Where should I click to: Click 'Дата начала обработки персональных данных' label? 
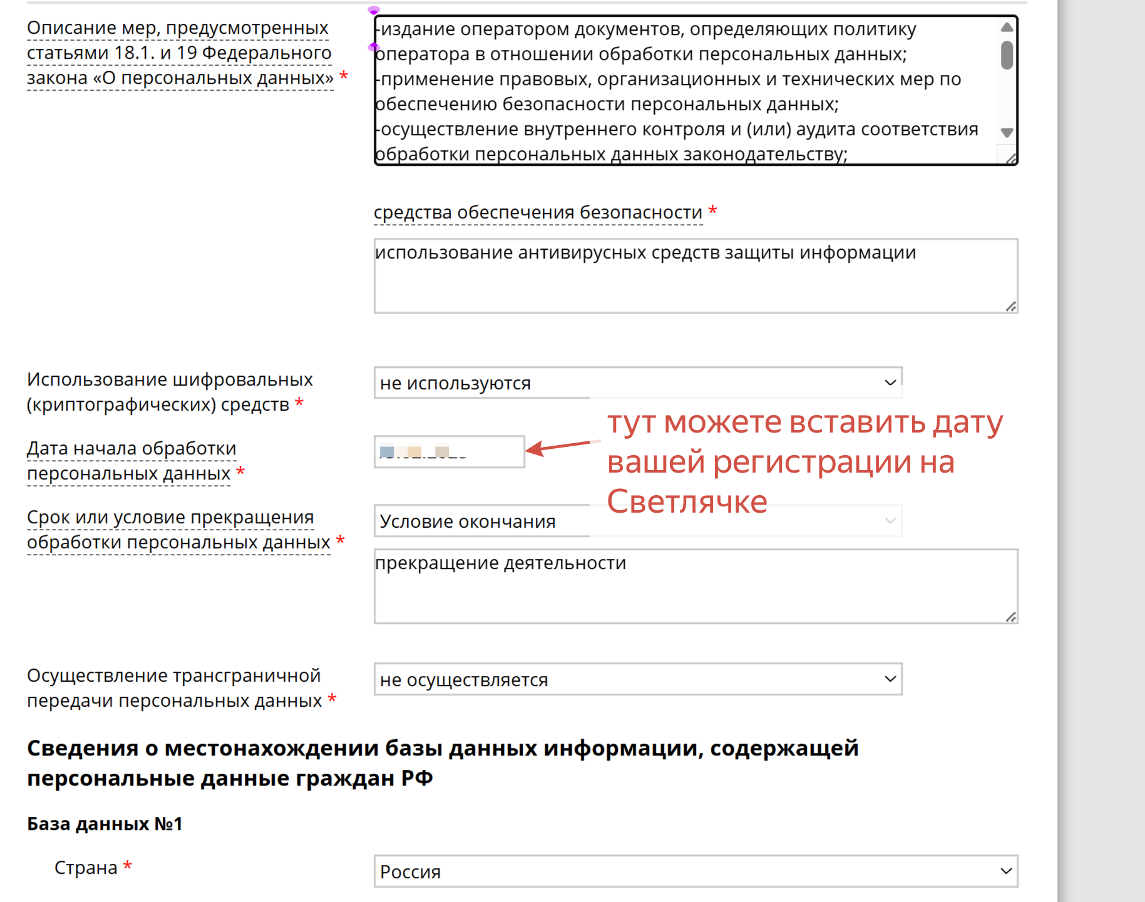click(131, 461)
